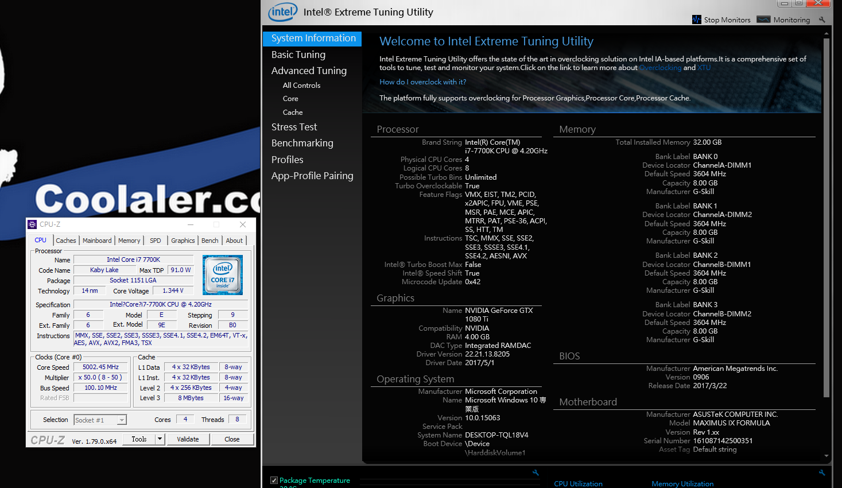Viewport: 842px width, 488px height.
Task: Select Cache under Advanced Tuning
Action: [293, 113]
